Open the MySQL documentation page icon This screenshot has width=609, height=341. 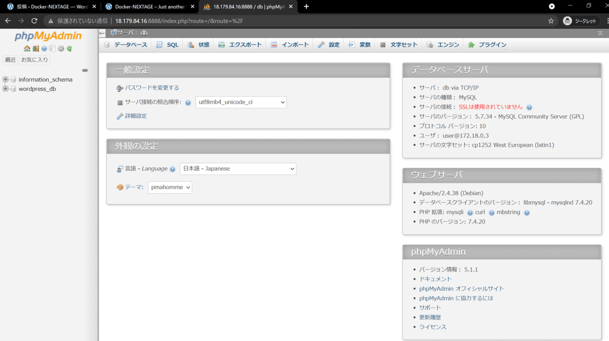click(x=52, y=49)
